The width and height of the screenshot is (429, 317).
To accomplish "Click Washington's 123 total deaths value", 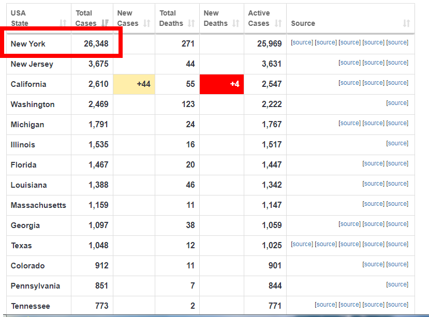I will click(188, 104).
